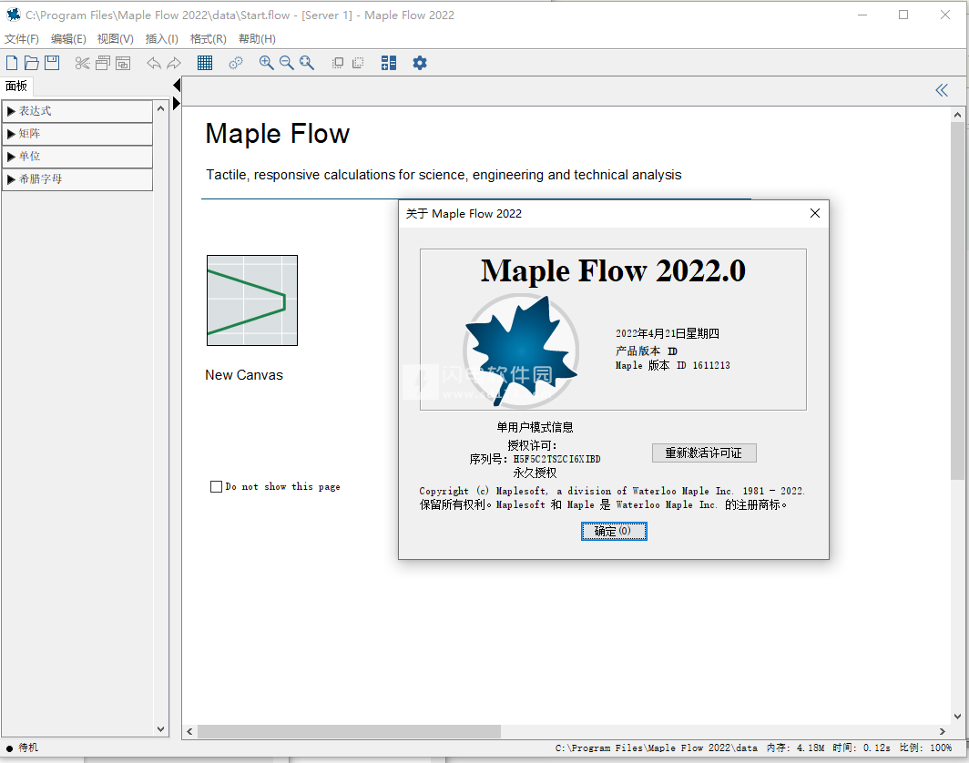The image size is (969, 763).
Task: Click the 时间: 0.12s status entry
Action: click(862, 748)
